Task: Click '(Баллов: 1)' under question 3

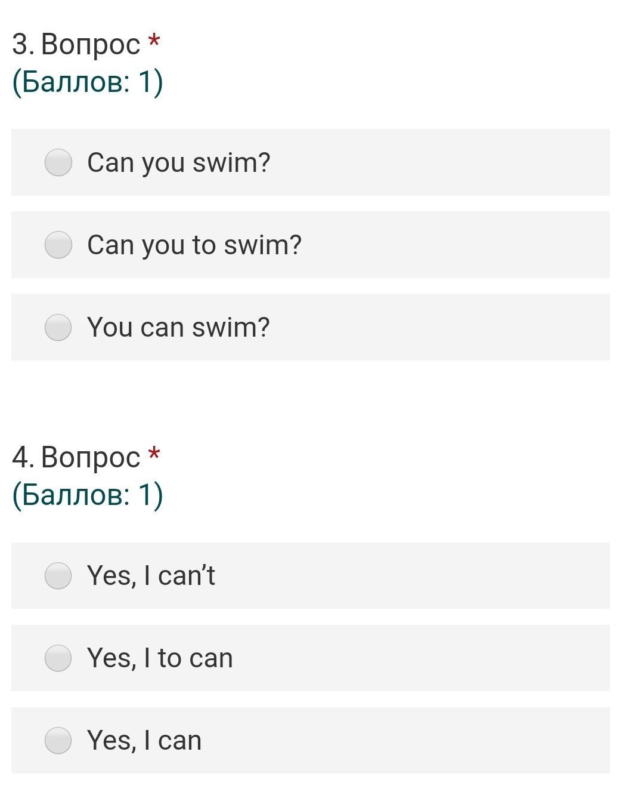Action: pyautogui.click(x=87, y=82)
